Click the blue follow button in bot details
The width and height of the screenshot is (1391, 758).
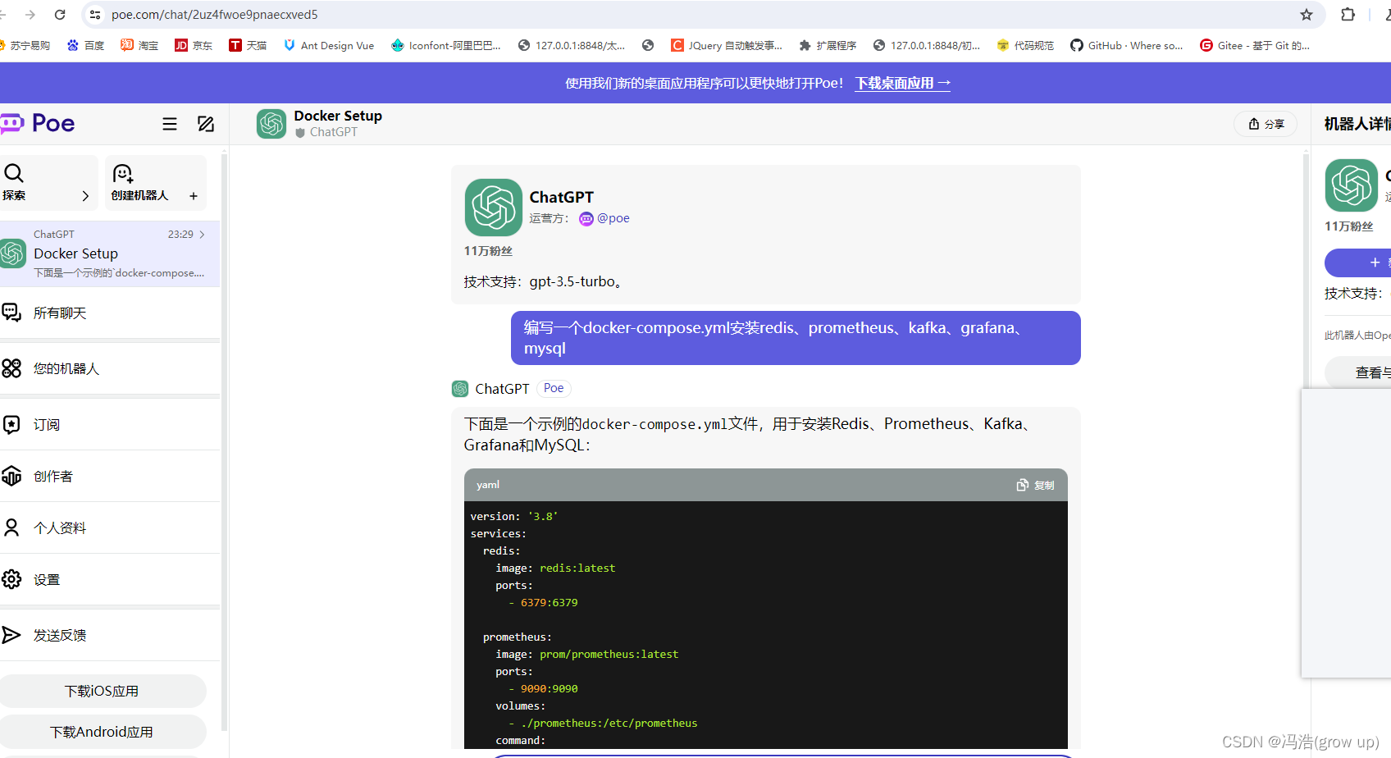(x=1358, y=263)
